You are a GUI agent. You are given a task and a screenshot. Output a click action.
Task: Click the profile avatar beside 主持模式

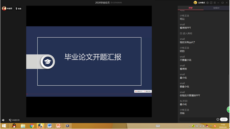(195, 3)
